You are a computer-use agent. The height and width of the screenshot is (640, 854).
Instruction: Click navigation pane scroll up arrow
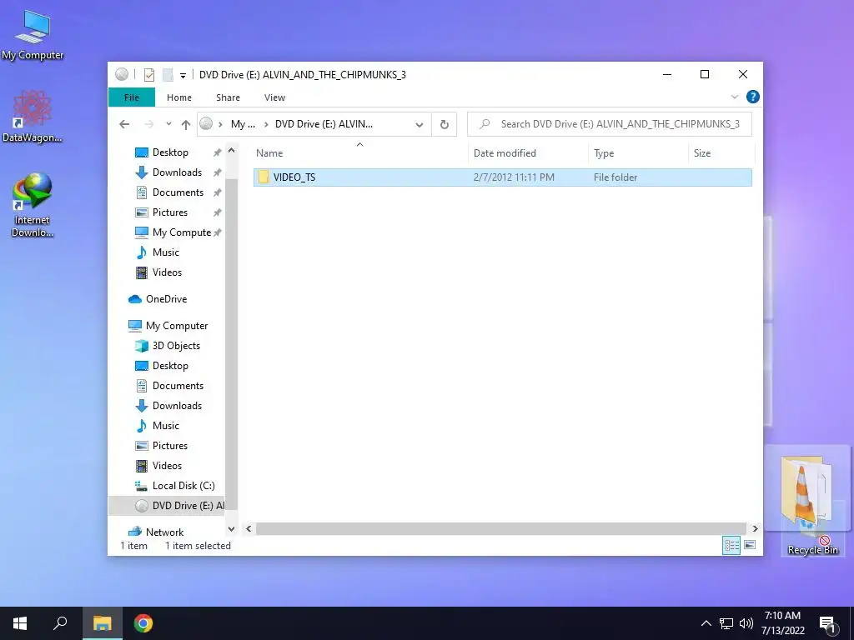pyautogui.click(x=232, y=151)
